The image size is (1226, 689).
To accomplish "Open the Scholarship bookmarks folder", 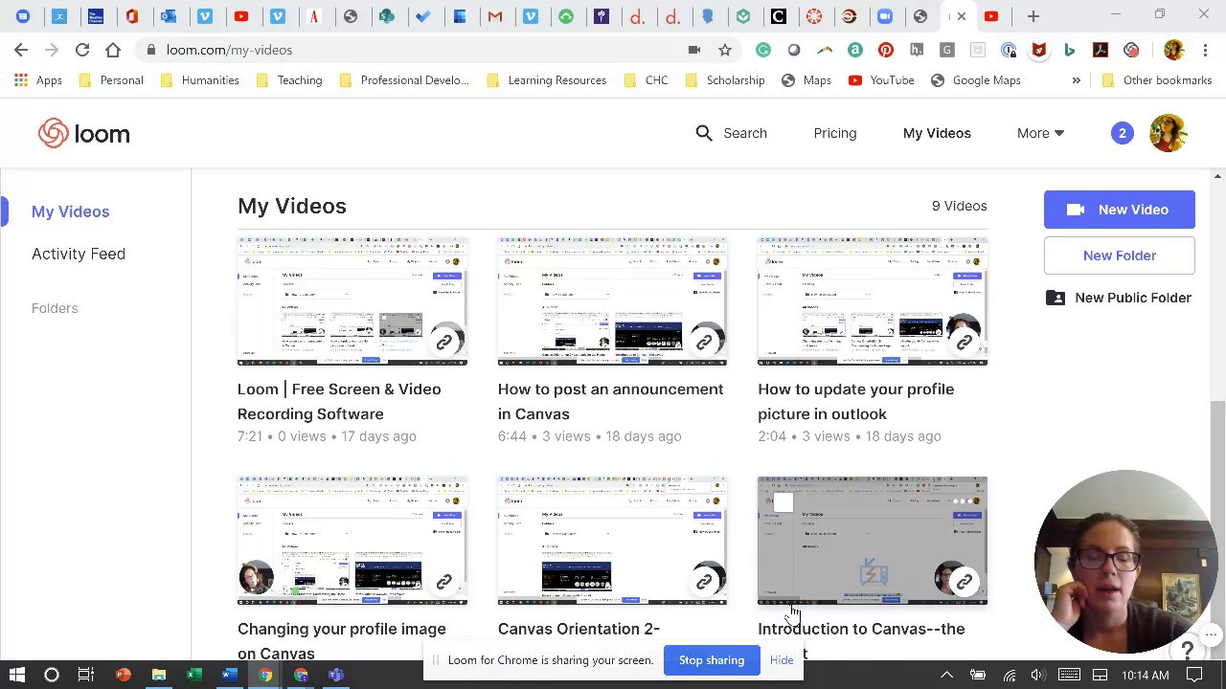I will point(724,80).
